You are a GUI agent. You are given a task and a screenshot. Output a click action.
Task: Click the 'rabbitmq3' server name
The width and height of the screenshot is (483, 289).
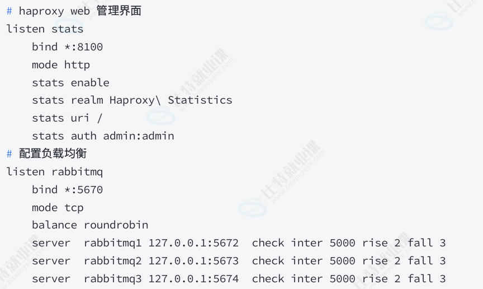pyautogui.click(x=113, y=279)
